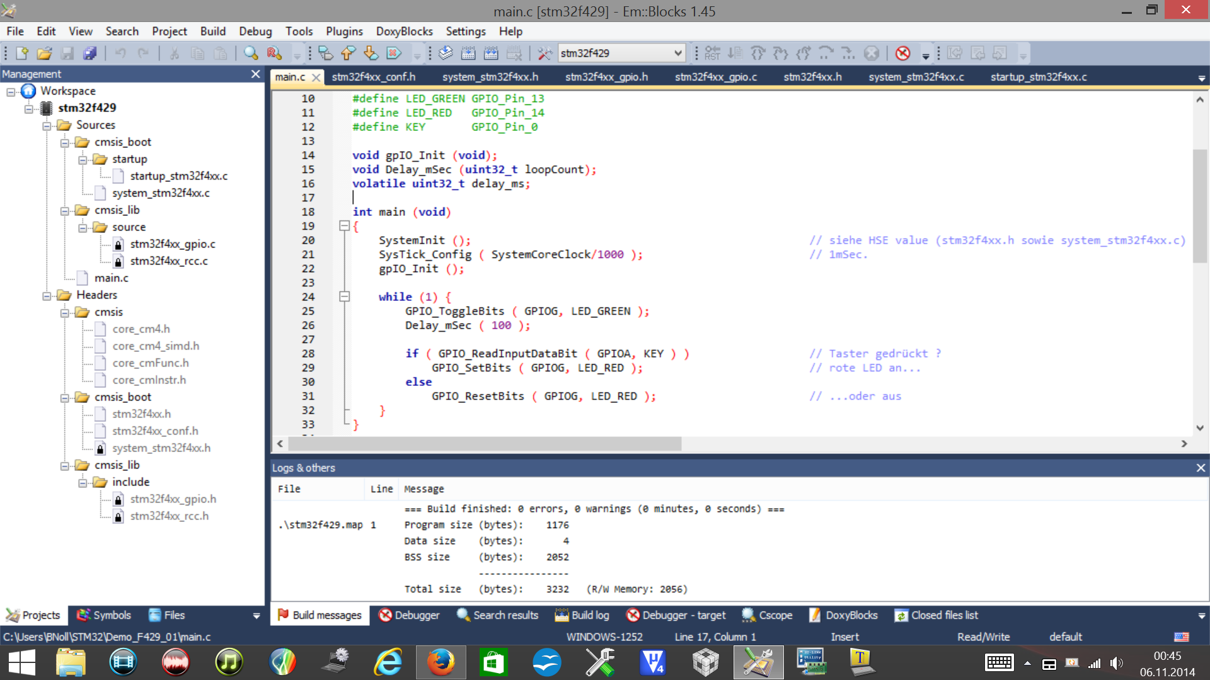1210x680 pixels.
Task: Switch to the Debugger - target tab
Action: click(676, 615)
